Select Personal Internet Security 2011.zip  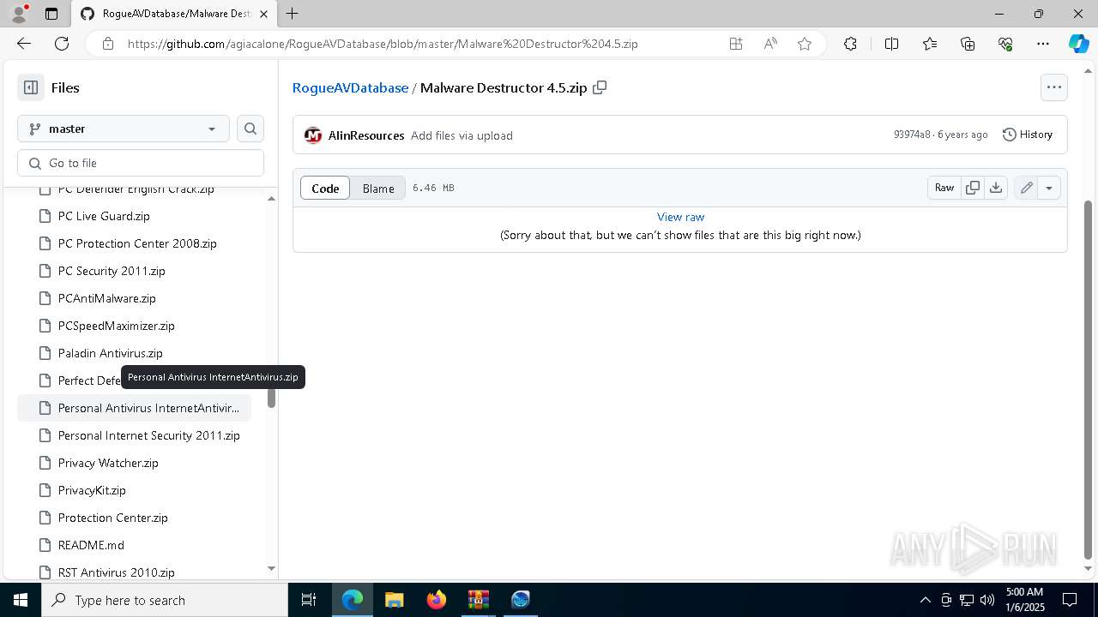pos(134,435)
